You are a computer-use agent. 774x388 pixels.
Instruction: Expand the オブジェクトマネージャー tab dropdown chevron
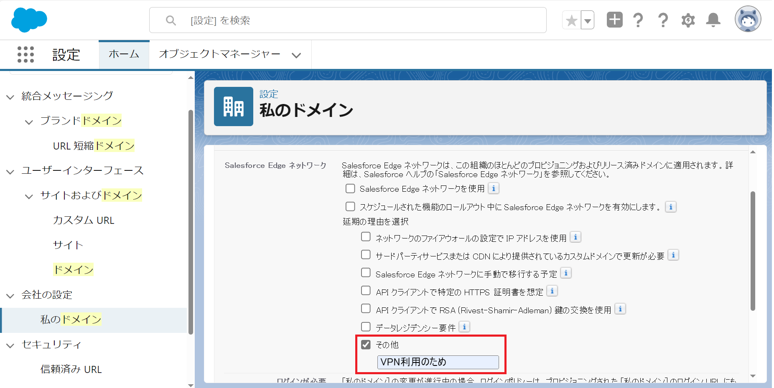pyautogui.click(x=296, y=55)
